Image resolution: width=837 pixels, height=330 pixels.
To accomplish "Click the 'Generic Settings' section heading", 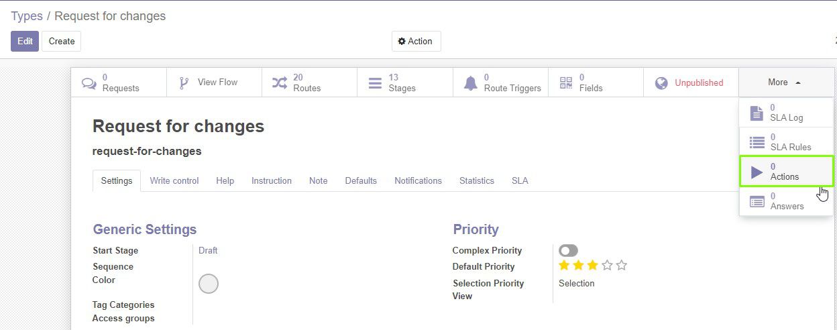I will click(145, 229).
